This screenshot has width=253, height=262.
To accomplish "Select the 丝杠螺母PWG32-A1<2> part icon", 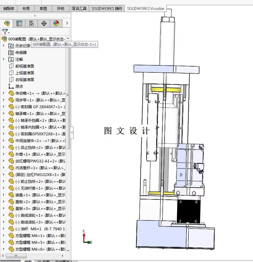I will 11,161.
